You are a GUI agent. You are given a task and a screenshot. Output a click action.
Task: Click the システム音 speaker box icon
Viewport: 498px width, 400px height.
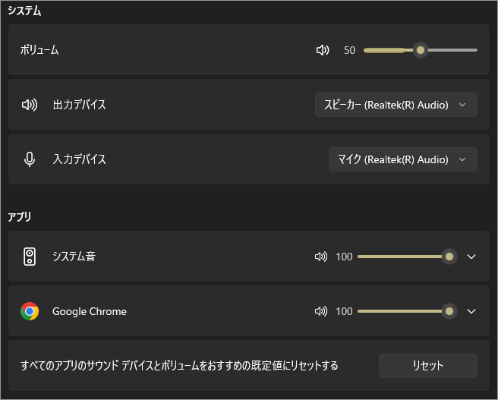point(30,257)
